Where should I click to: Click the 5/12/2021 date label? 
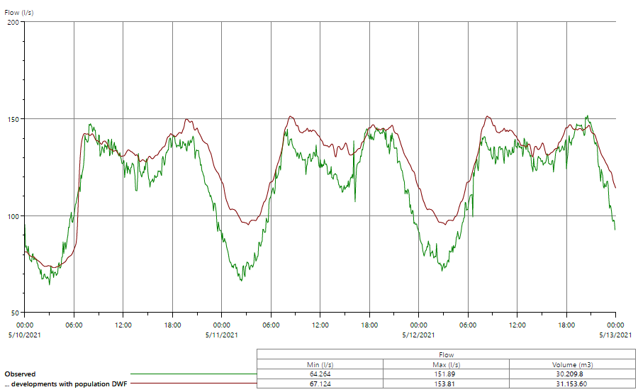418,335
